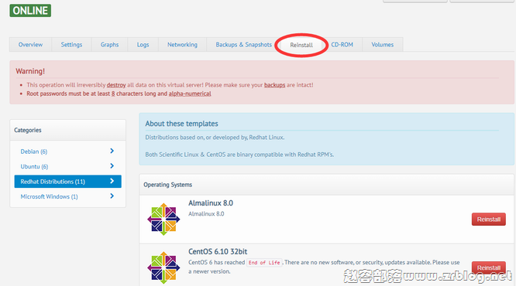Click the underlined 'alpha-numerical' text
This screenshot has height=286, width=516.
tap(190, 94)
